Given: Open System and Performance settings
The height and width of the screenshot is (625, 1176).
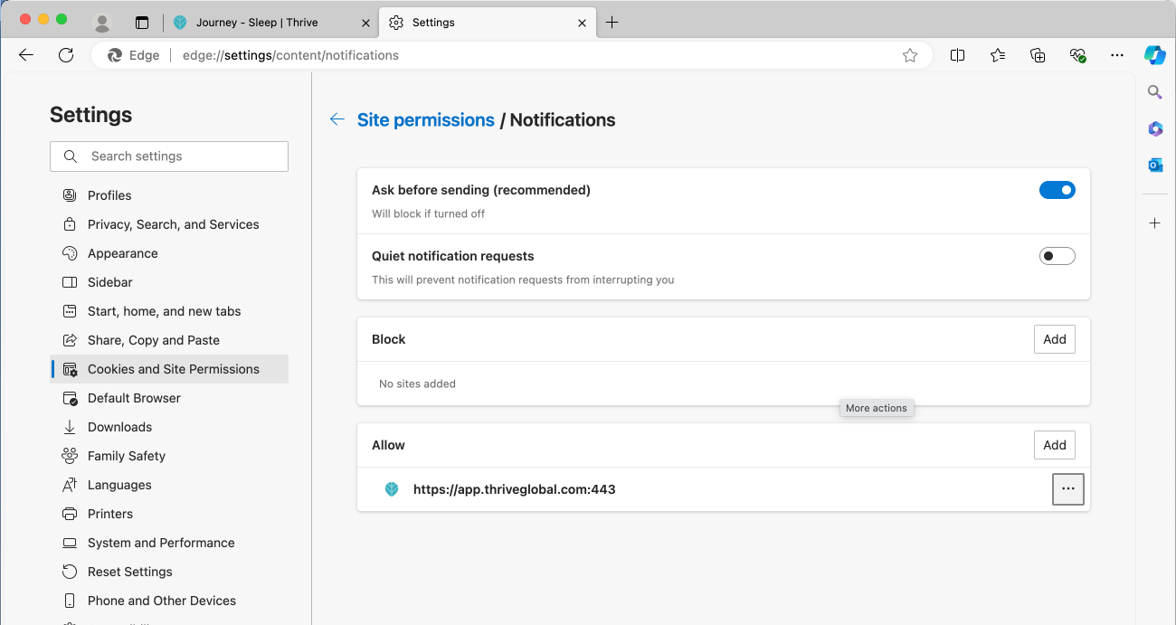Looking at the screenshot, I should click(169, 543).
